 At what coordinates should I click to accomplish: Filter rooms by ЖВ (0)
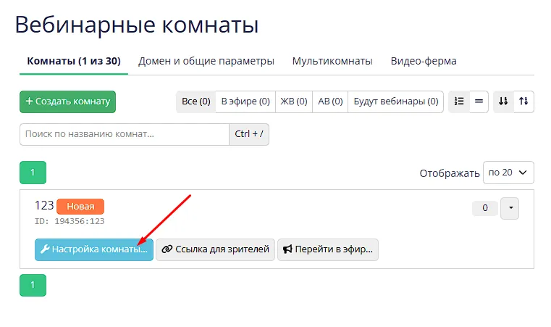[x=293, y=102]
